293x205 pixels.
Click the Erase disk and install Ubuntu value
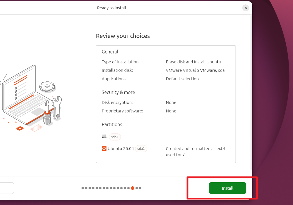tap(193, 62)
